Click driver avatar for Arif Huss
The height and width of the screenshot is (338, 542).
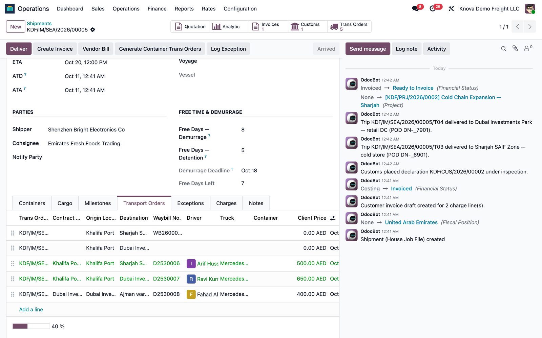pos(191,264)
